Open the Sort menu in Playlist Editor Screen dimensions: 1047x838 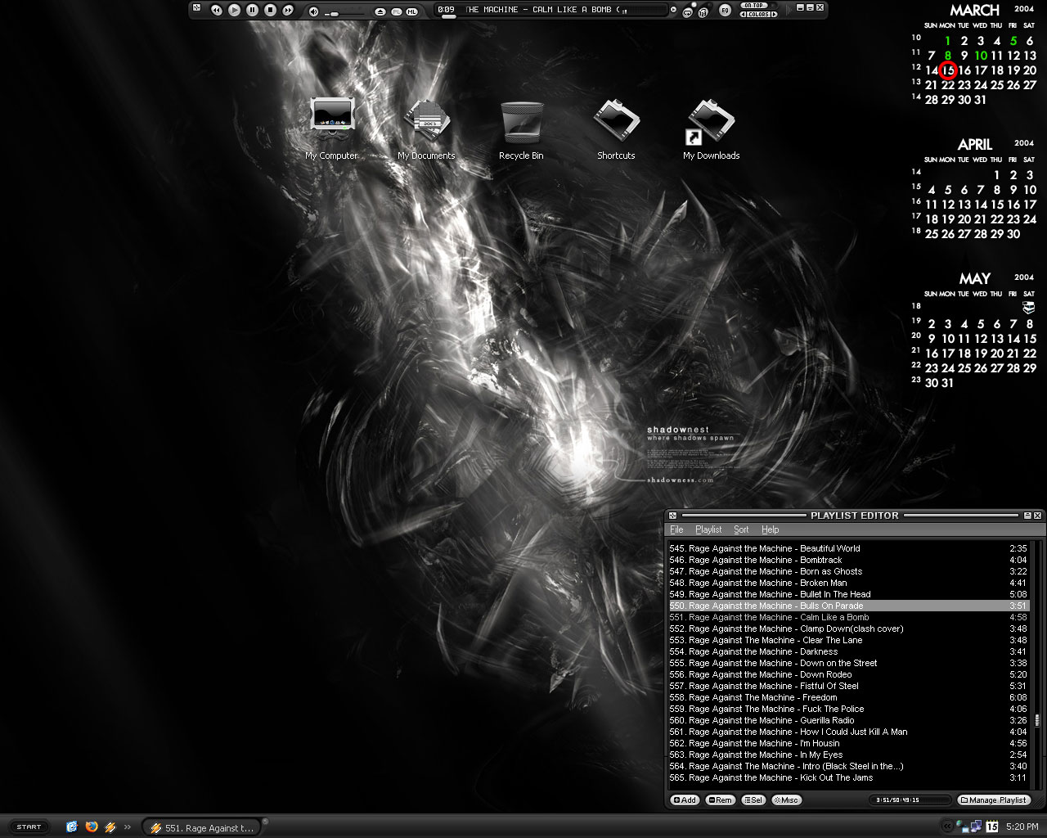[741, 529]
